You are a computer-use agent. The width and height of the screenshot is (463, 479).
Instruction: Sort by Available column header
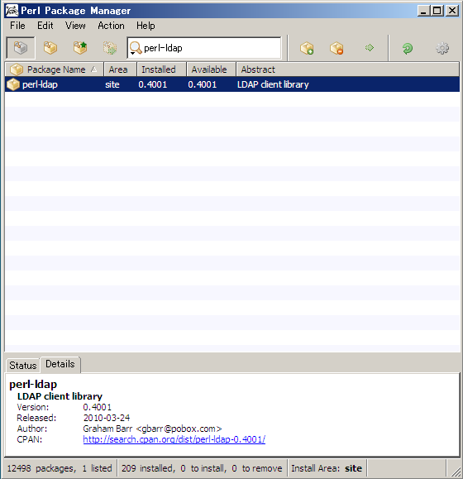[211, 69]
